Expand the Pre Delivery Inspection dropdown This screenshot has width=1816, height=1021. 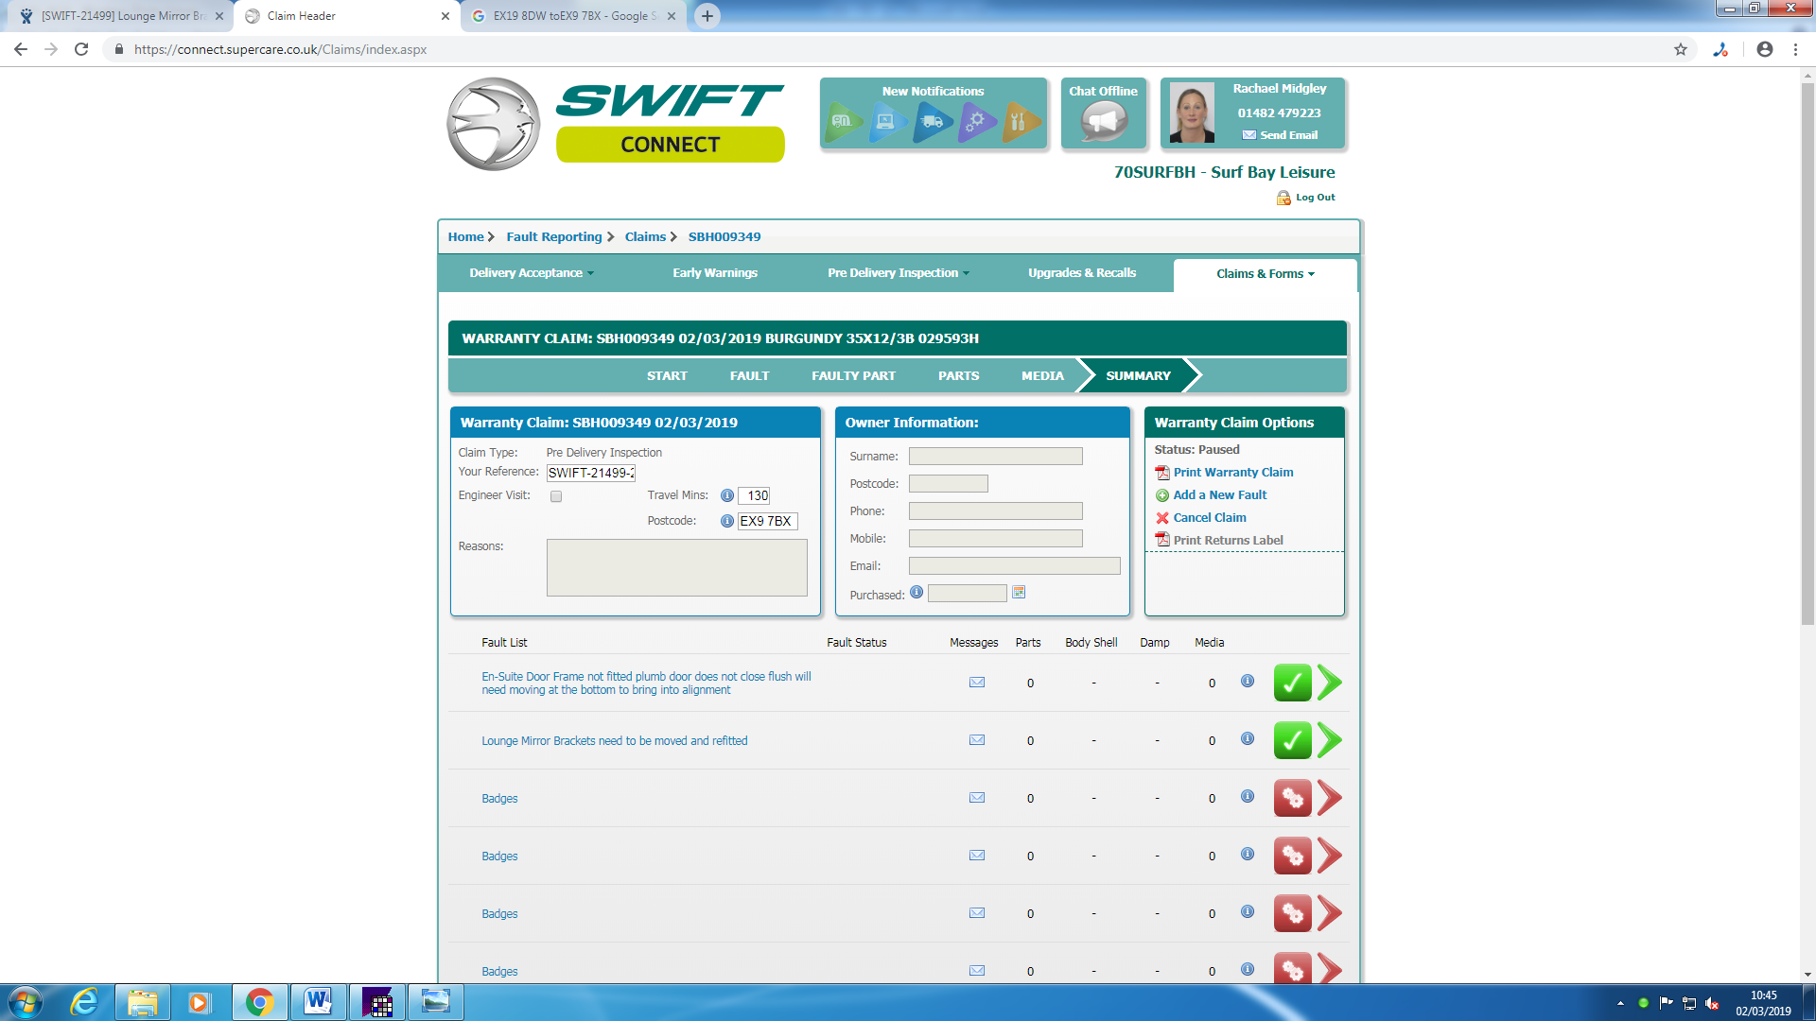click(x=898, y=273)
